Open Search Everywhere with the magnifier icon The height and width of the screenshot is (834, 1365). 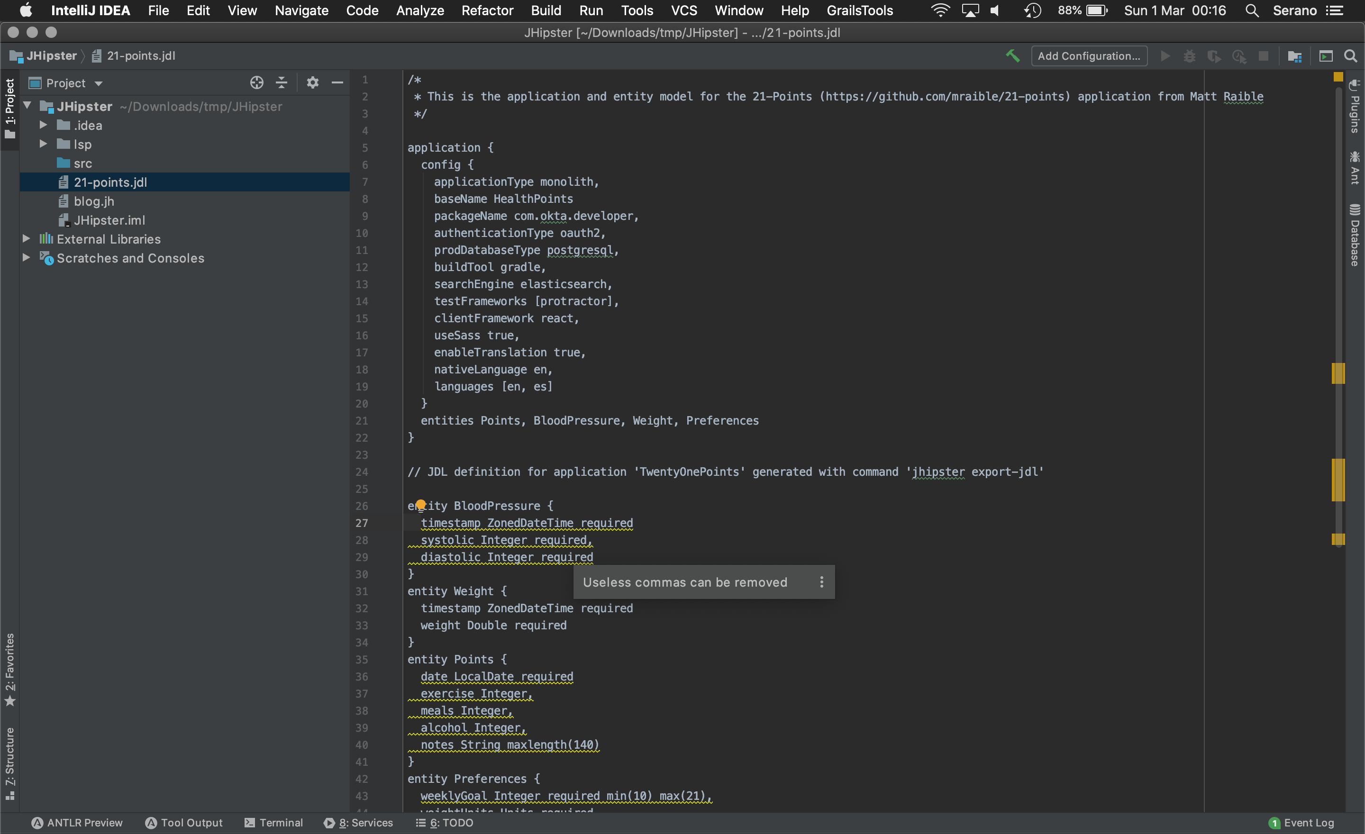click(x=1351, y=56)
